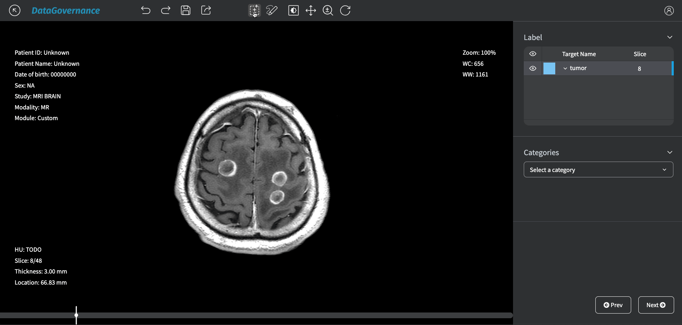The image size is (682, 325).
Task: Open the user profile icon
Action: (x=669, y=10)
